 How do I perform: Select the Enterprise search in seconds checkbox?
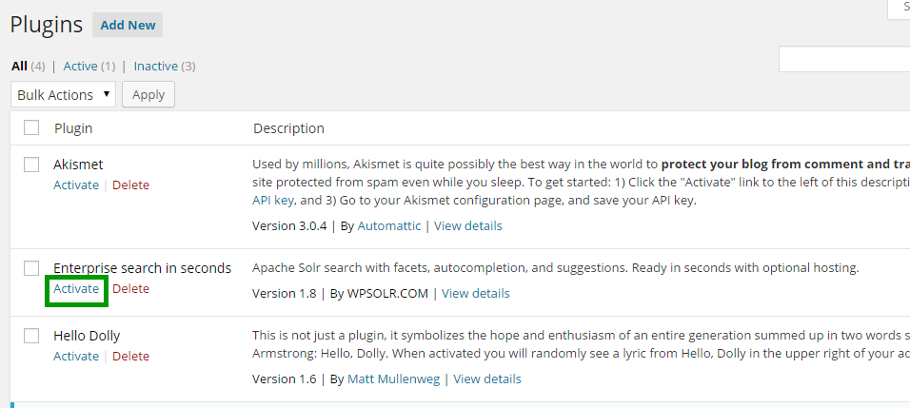pyautogui.click(x=31, y=268)
